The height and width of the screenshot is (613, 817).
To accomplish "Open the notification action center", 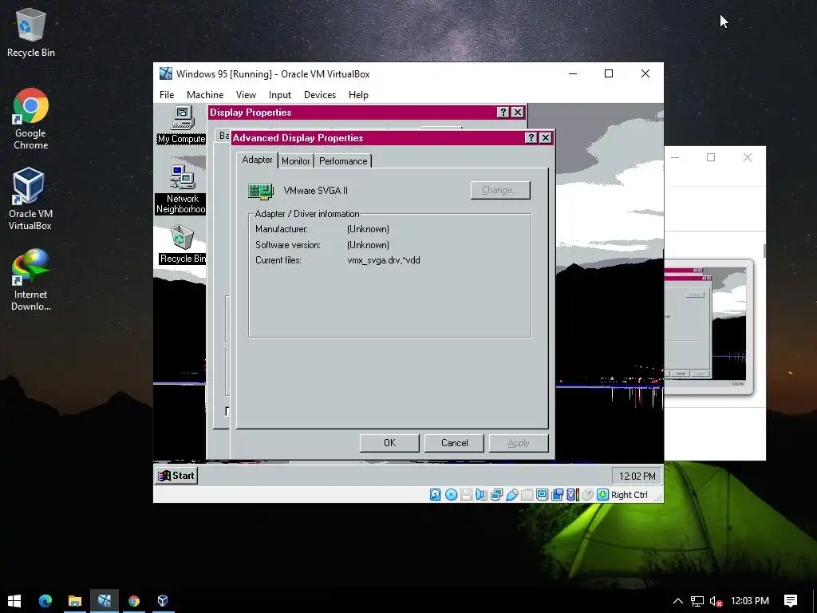I will pos(791,601).
